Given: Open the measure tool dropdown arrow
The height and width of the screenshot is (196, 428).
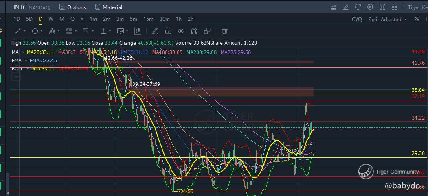Looking at the screenshot, I should [110, 31].
